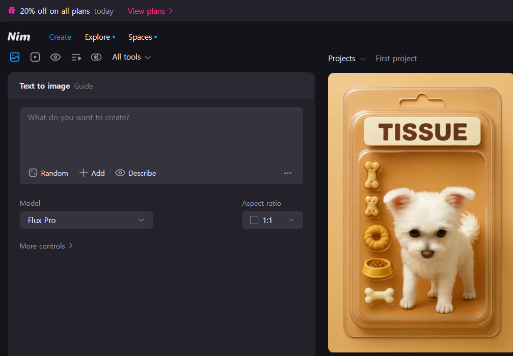Screen dimensions: 513x356
Task: Select the overlapping circles blend tool
Action: click(x=96, y=57)
